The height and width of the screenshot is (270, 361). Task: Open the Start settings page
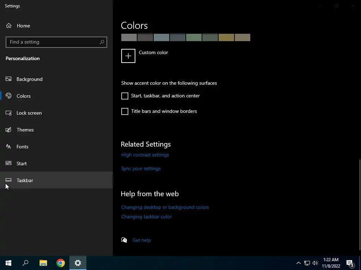(56, 163)
